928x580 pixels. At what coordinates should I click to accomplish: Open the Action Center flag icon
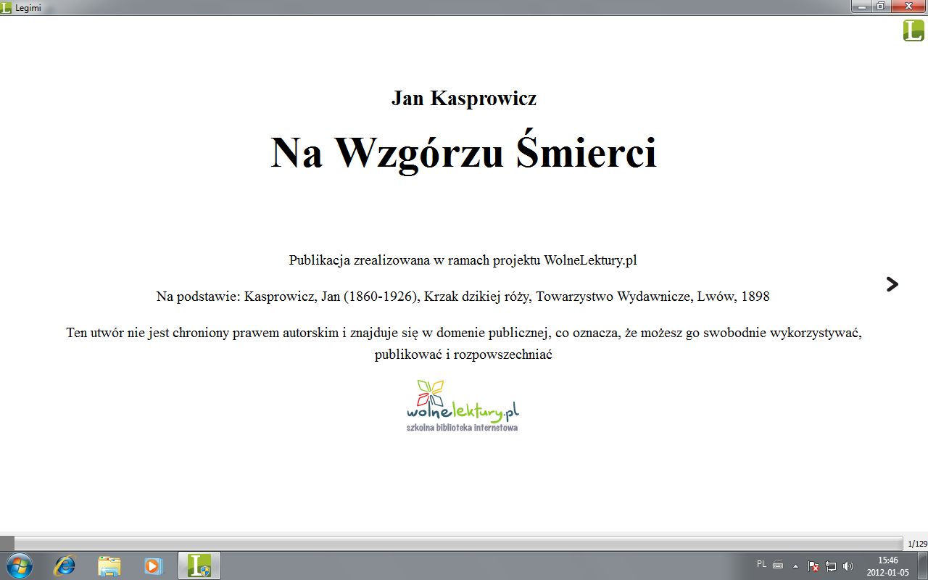(813, 565)
